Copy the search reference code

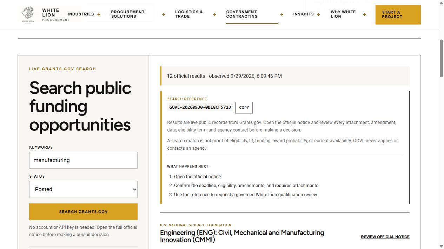tap(244, 107)
